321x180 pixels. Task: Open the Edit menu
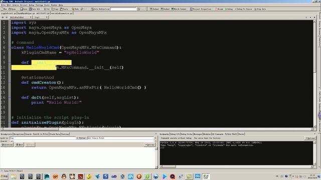[x=9, y=5]
